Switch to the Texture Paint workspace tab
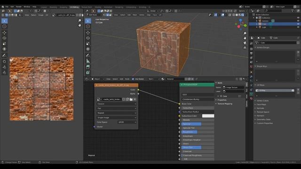This screenshot has height=169, width=301. click(87, 7)
